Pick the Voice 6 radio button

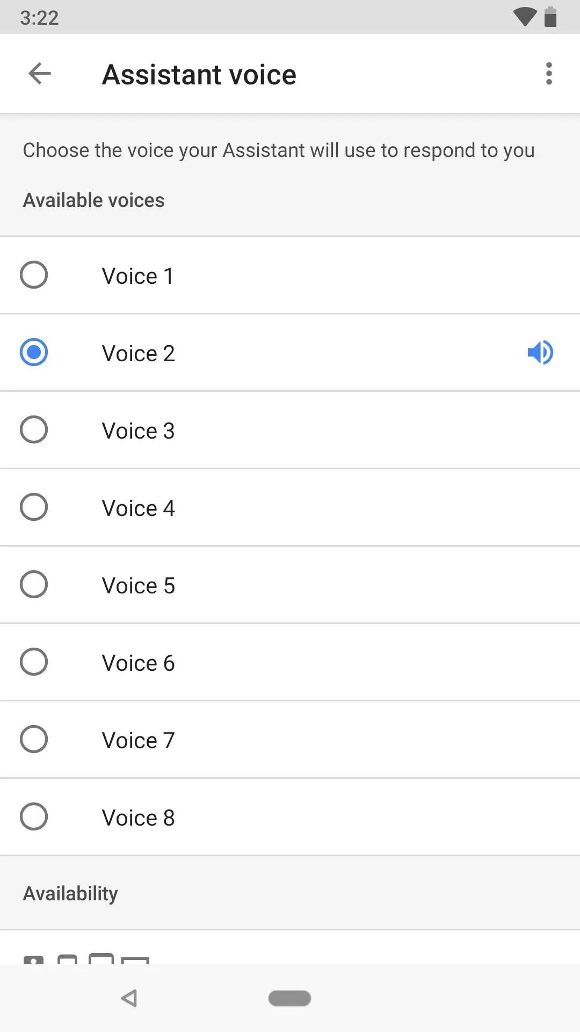pos(34,662)
